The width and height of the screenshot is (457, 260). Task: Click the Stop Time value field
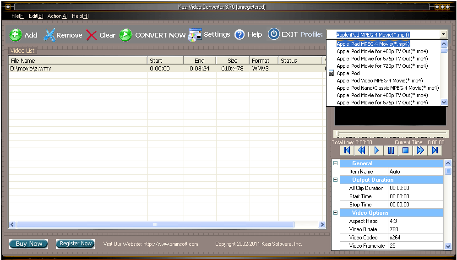click(x=416, y=204)
